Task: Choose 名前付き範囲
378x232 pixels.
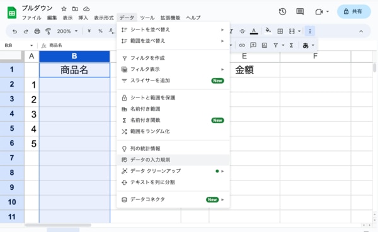Action: pos(173,109)
